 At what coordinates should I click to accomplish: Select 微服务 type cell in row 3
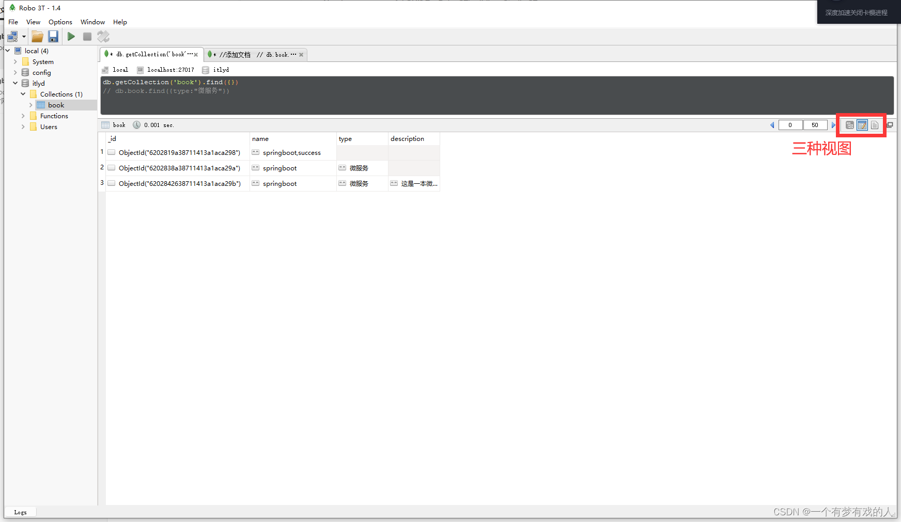click(x=362, y=184)
